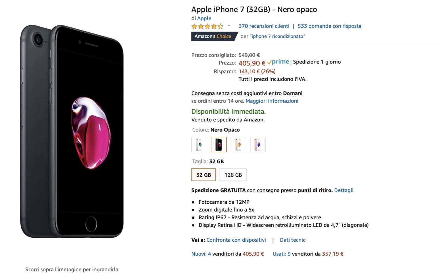440x278 pixels.
Task: Open the 533 domande con risposta link
Action: (329, 26)
